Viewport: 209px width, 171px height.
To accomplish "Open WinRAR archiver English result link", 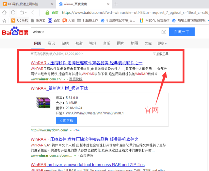I will [x=88, y=165].
